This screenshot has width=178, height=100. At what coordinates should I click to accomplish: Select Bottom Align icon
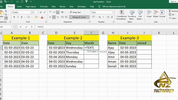pyautogui.click(x=58, y=12)
